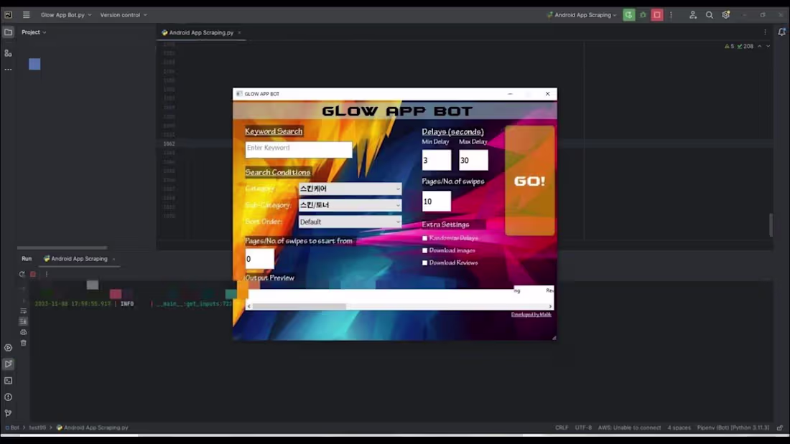
Task: Jump to next highlighted problem arrow in editor
Action: pyautogui.click(x=768, y=47)
